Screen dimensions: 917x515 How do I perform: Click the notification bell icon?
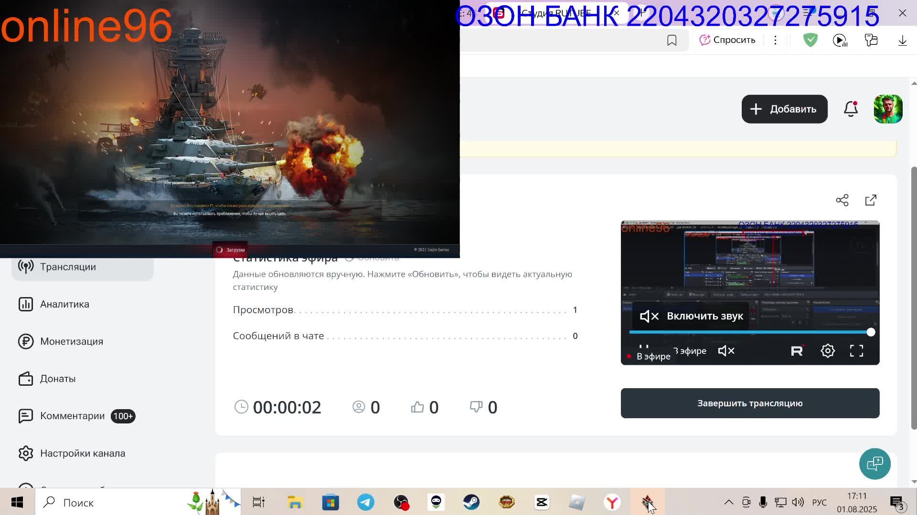(x=851, y=109)
